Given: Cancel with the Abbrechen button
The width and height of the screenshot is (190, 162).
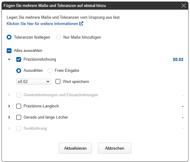Looking at the screenshot, I should 114,148.
